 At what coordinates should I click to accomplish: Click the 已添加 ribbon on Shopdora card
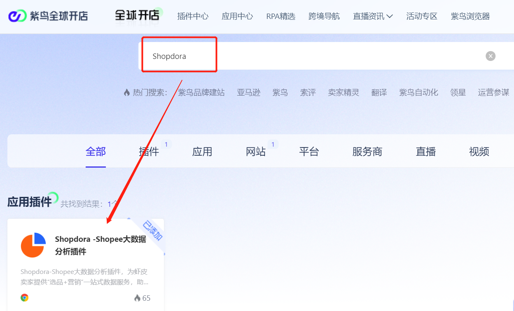pyautogui.click(x=152, y=231)
